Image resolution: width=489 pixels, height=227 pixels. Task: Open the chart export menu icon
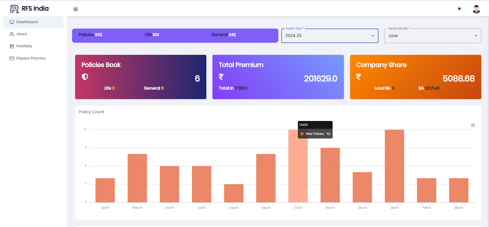(x=473, y=125)
